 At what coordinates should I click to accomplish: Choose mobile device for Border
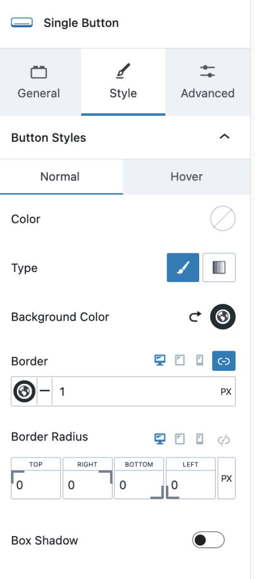199,360
